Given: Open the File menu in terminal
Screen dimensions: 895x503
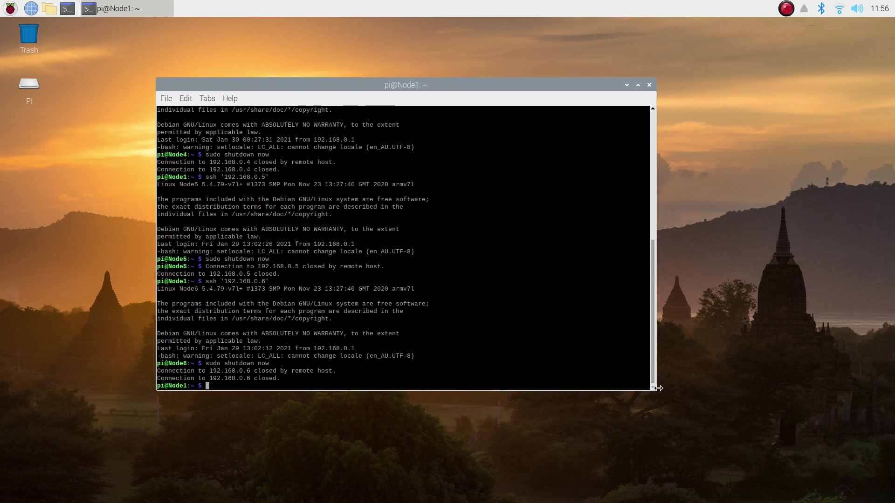Looking at the screenshot, I should point(166,98).
